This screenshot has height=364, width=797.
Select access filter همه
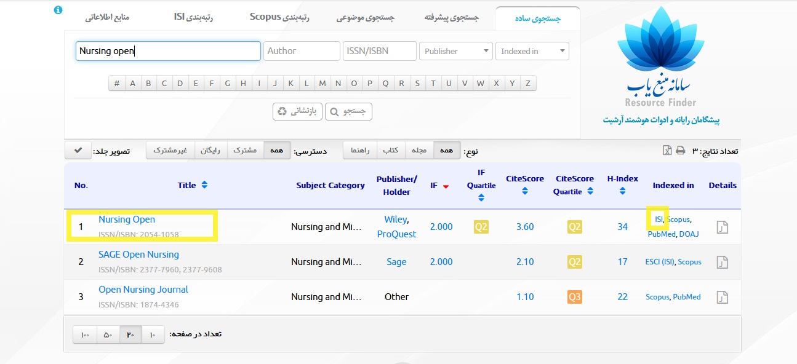[277, 151]
